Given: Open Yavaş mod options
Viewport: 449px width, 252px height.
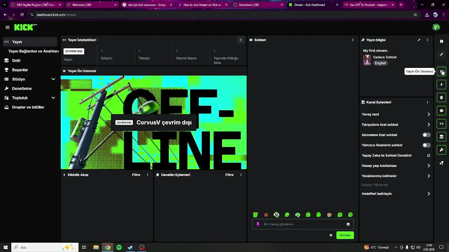Looking at the screenshot, I should pyautogui.click(x=396, y=114).
